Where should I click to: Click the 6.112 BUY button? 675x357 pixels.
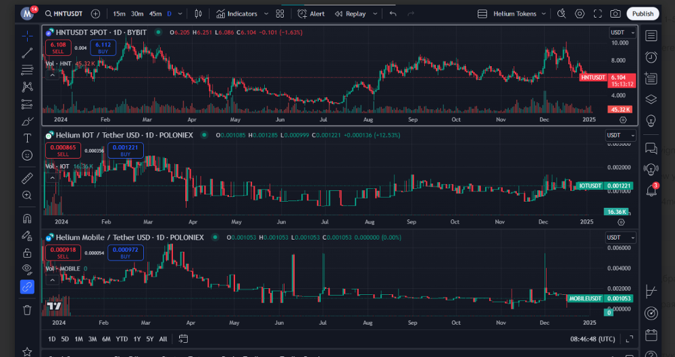coord(103,47)
